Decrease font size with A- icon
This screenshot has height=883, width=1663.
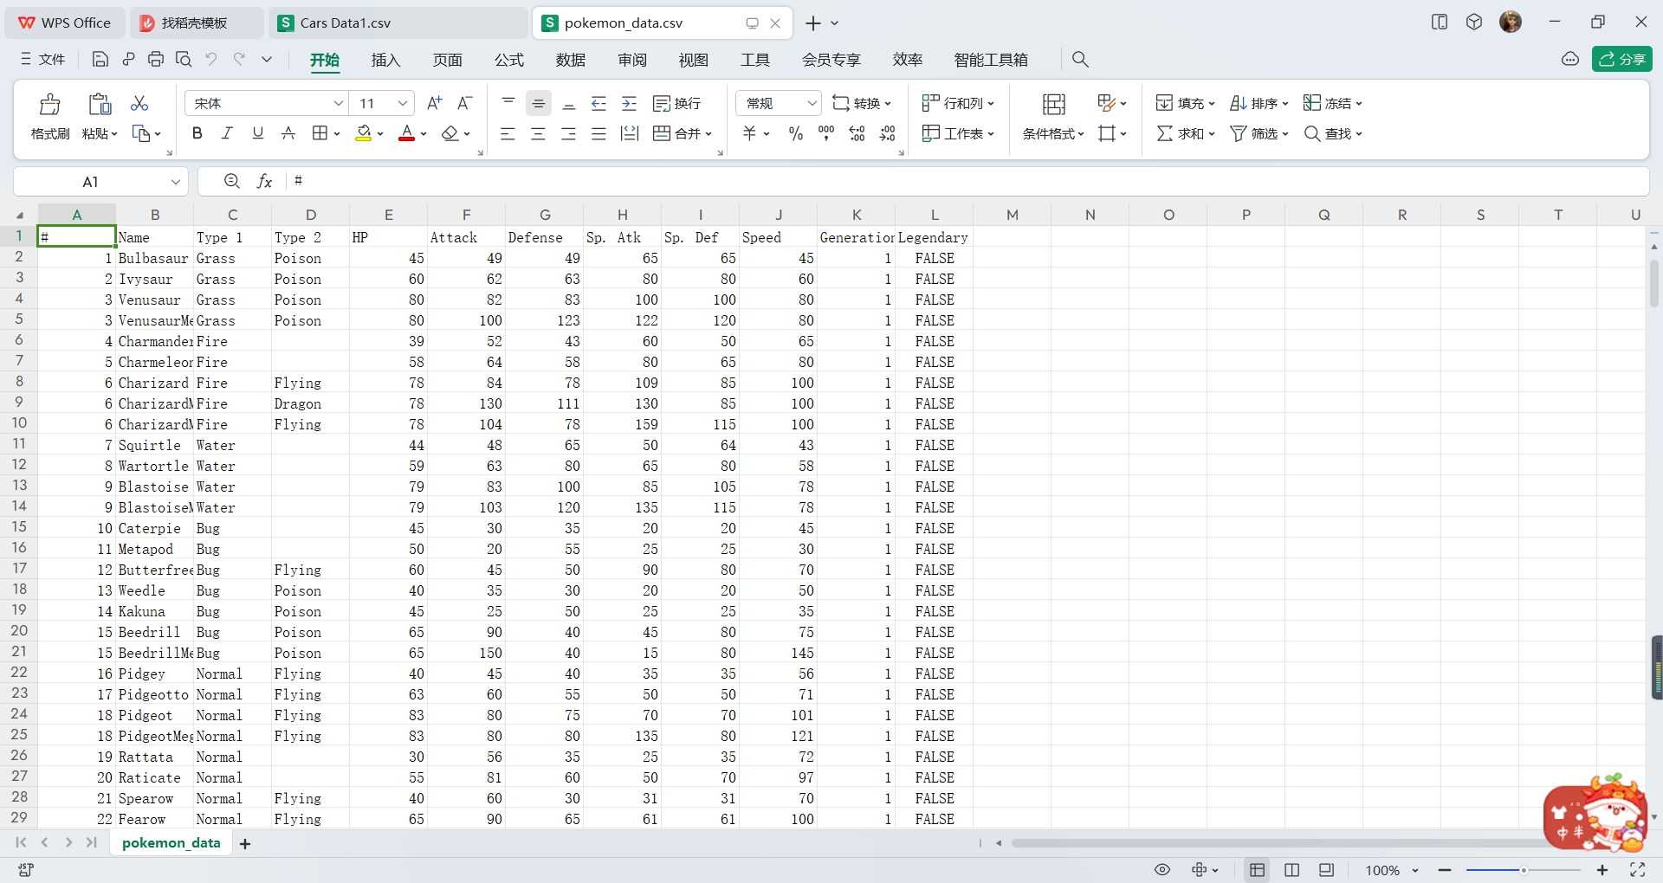[x=465, y=103]
